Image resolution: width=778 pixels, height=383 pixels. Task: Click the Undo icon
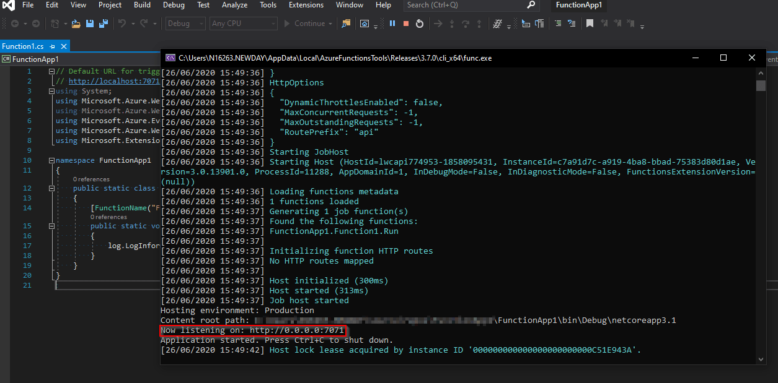122,24
